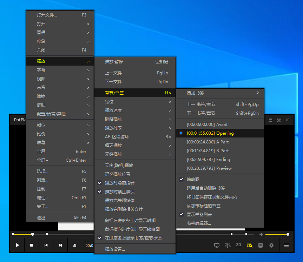Open 列表... playlist window
The image size is (303, 262).
[x=60, y=180]
